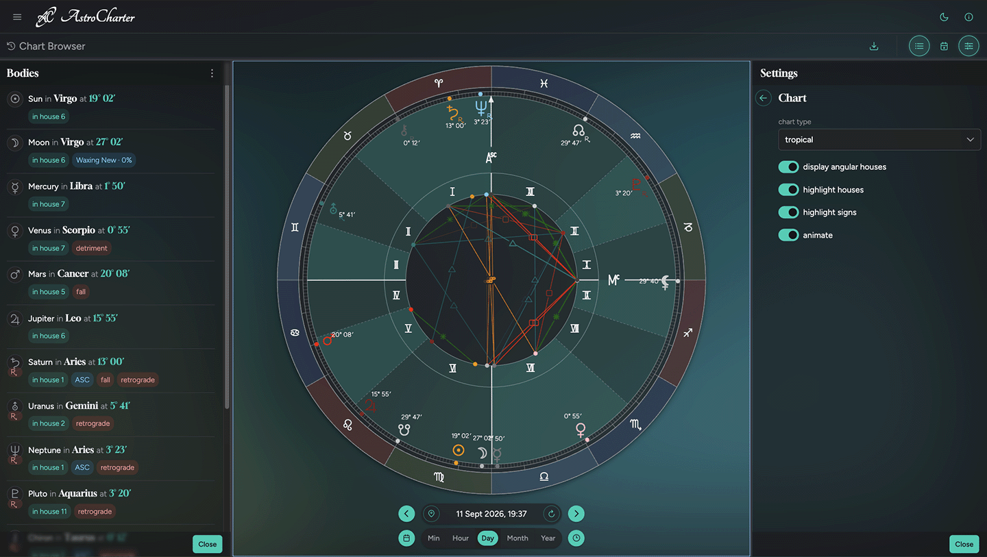Toggle highlight houses switch
Screen dimensions: 987x557
[789, 190]
